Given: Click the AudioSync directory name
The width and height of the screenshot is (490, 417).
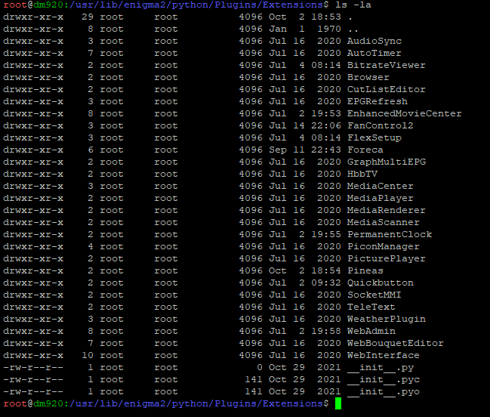Looking at the screenshot, I should 374,41.
